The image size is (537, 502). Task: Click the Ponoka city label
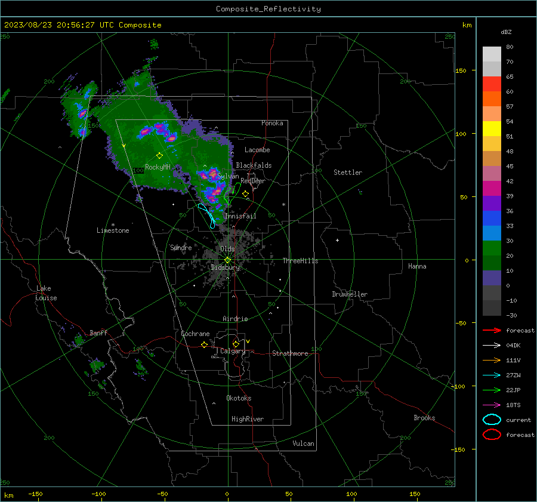[x=272, y=123]
